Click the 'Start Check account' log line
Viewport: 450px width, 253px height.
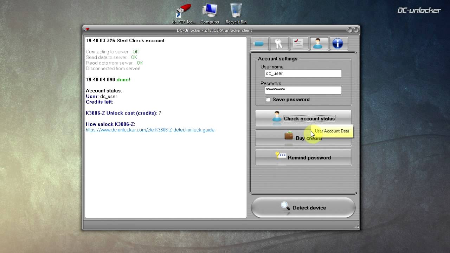pyautogui.click(x=125, y=40)
